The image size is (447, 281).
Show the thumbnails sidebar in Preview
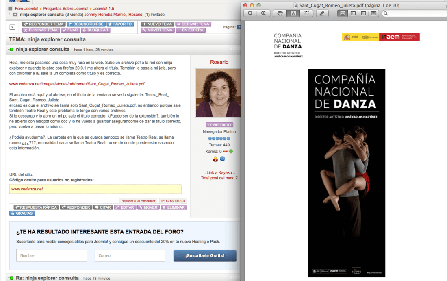coord(353,13)
